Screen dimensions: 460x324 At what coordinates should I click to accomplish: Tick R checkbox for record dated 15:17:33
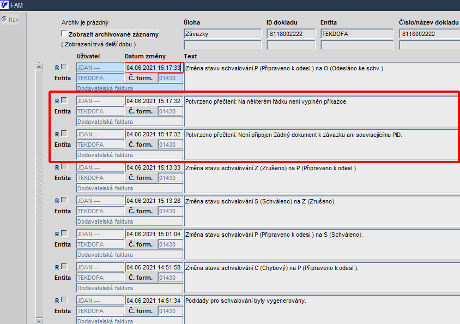coord(64,67)
